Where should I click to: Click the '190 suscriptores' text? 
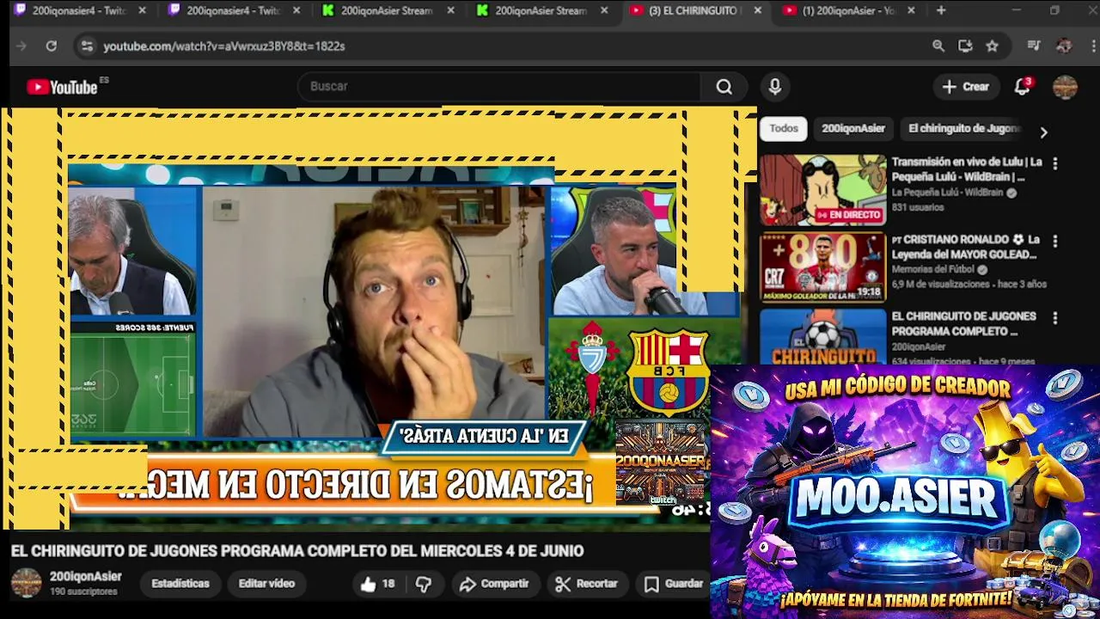tap(83, 591)
